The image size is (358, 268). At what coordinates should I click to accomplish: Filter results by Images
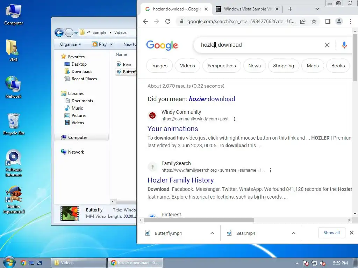(159, 66)
